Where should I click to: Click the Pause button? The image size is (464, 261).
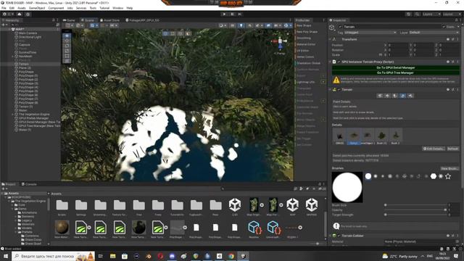click(x=232, y=14)
